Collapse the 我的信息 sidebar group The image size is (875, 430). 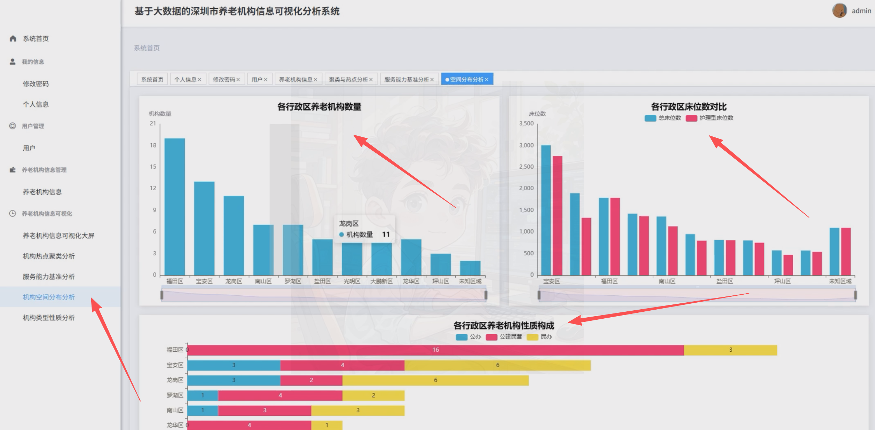pyautogui.click(x=33, y=62)
